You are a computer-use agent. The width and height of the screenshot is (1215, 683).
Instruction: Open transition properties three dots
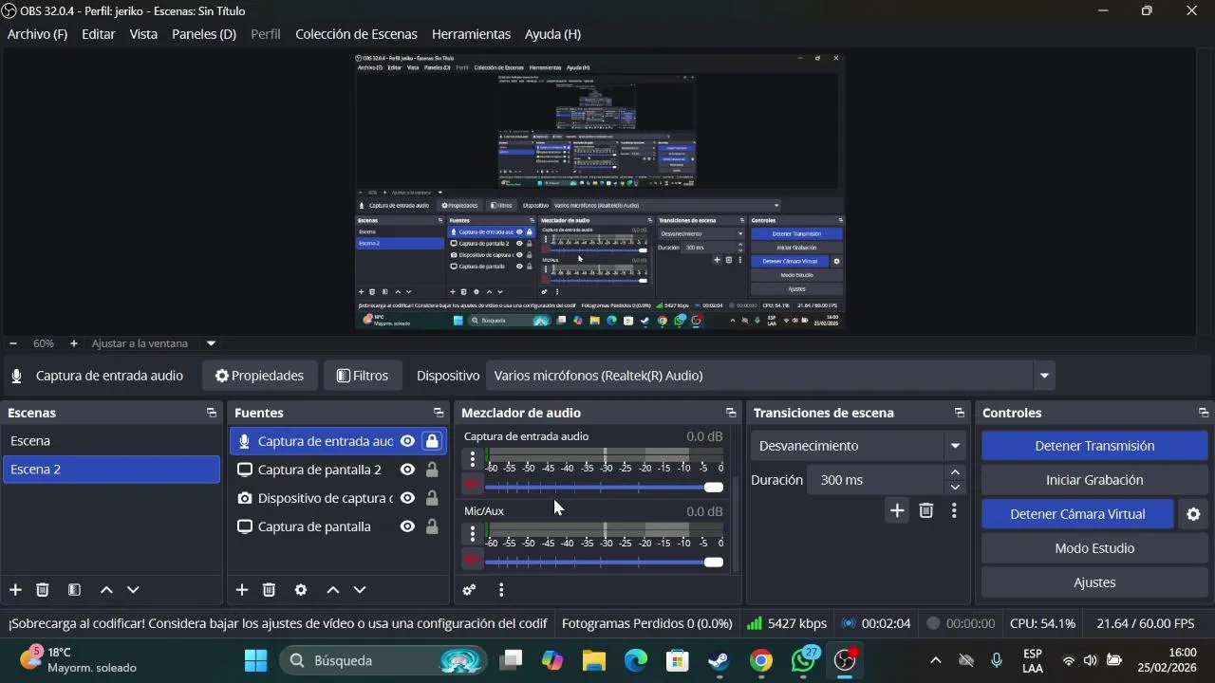coord(954,511)
